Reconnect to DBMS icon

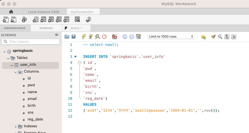89,20
